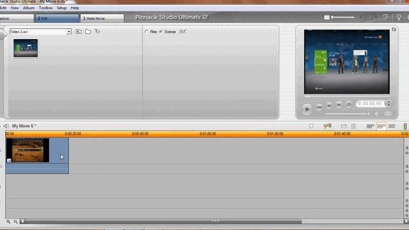Toggle full-screen preview icon at player corner
This screenshot has width=409, height=230.
394,29
